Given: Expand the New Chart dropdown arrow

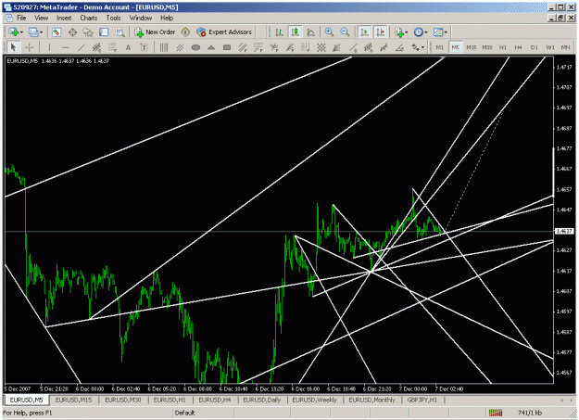Looking at the screenshot, I should click(x=21, y=32).
